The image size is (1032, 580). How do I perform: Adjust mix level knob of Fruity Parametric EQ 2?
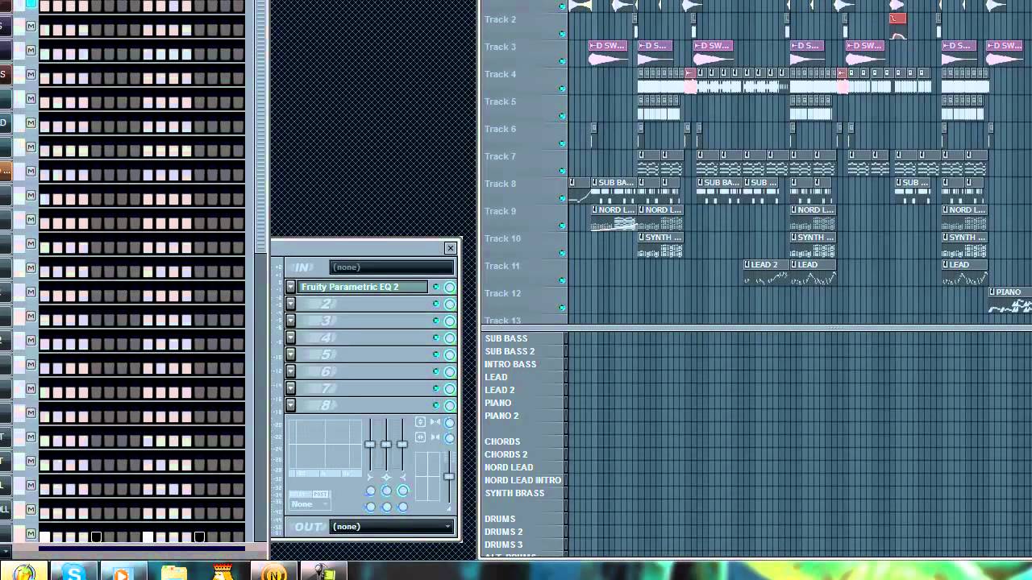pyautogui.click(x=450, y=287)
